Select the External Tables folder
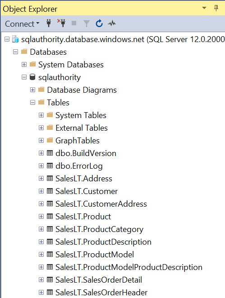This screenshot has height=298, width=225. [x=82, y=128]
